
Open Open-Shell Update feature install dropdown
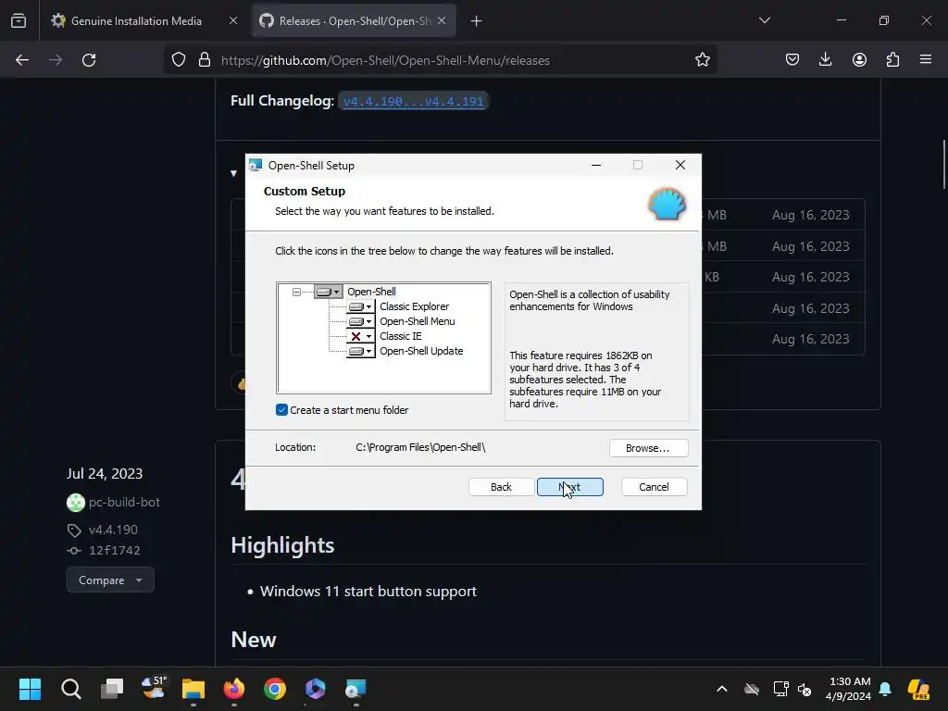(x=361, y=351)
